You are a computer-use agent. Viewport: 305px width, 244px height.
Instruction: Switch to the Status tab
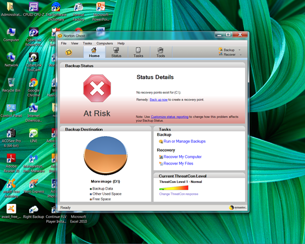click(116, 52)
